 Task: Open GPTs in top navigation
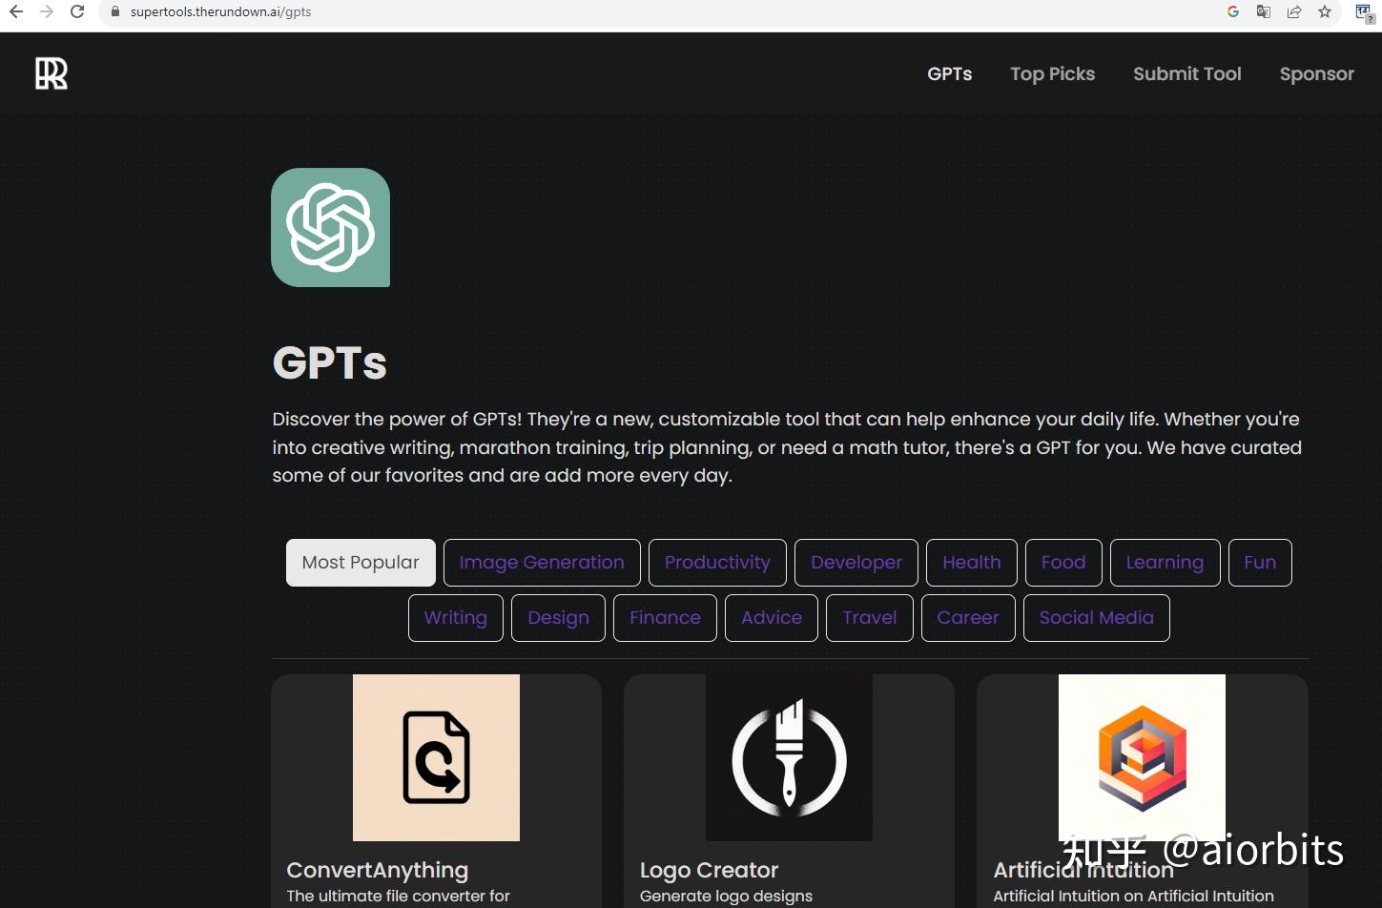point(950,73)
